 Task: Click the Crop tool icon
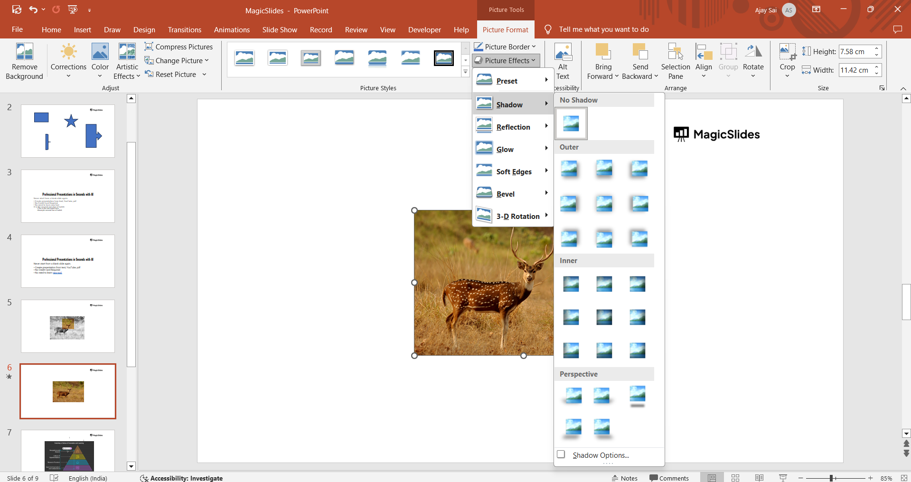click(787, 51)
